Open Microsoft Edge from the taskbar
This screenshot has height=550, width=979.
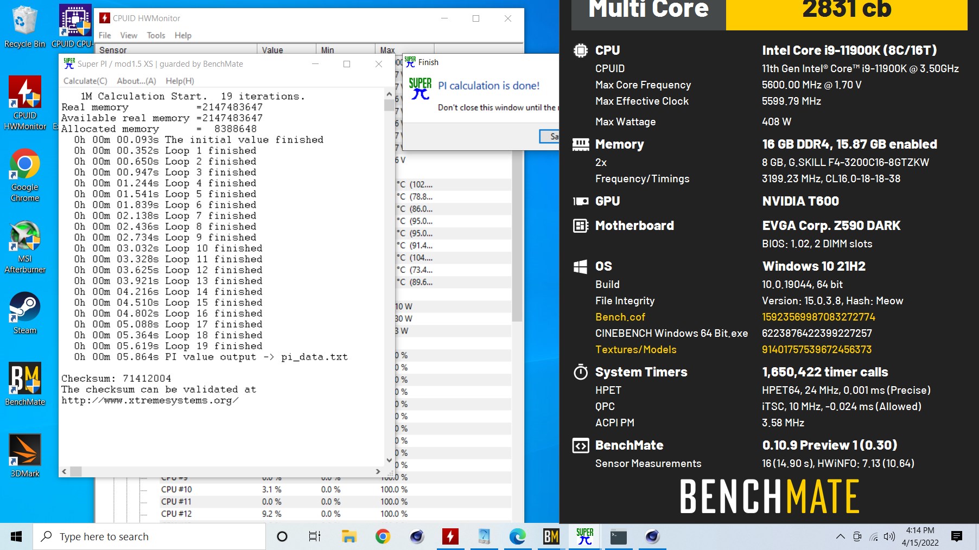pos(517,536)
